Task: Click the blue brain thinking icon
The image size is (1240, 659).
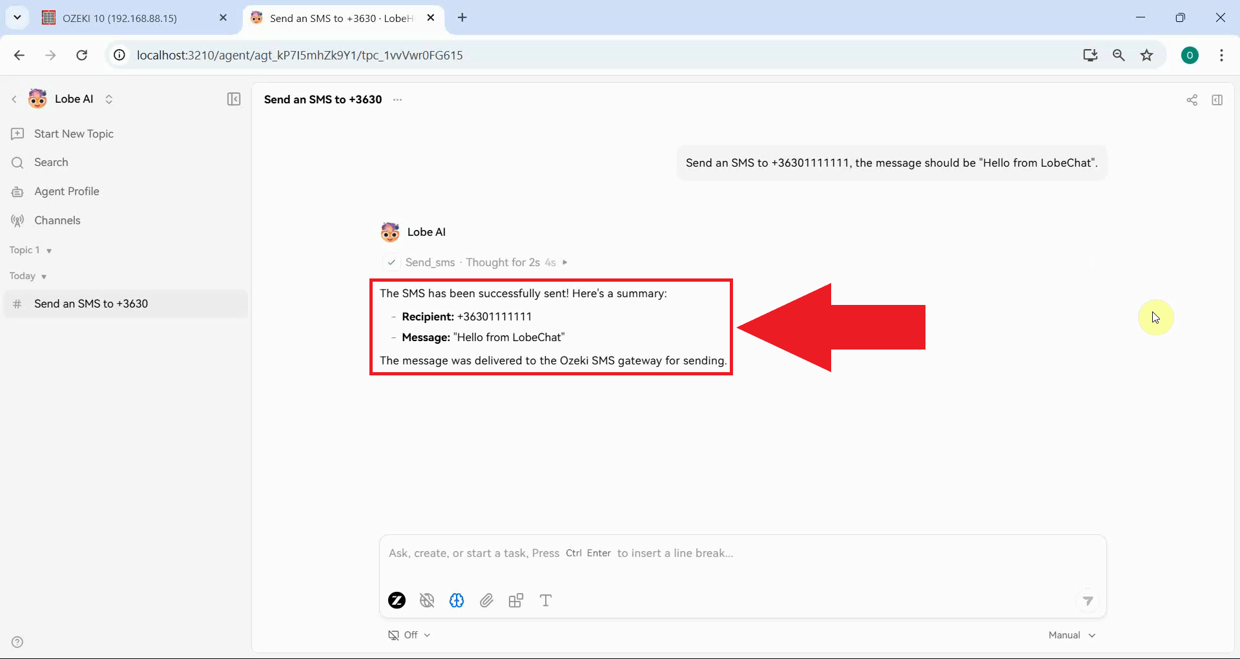Action: pyautogui.click(x=457, y=600)
